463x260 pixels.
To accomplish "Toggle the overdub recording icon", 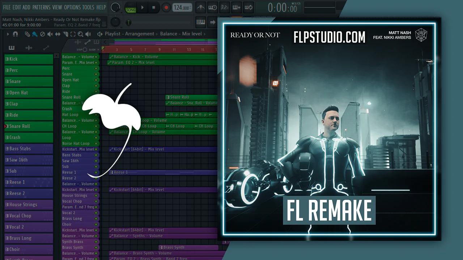I will click(x=236, y=7).
